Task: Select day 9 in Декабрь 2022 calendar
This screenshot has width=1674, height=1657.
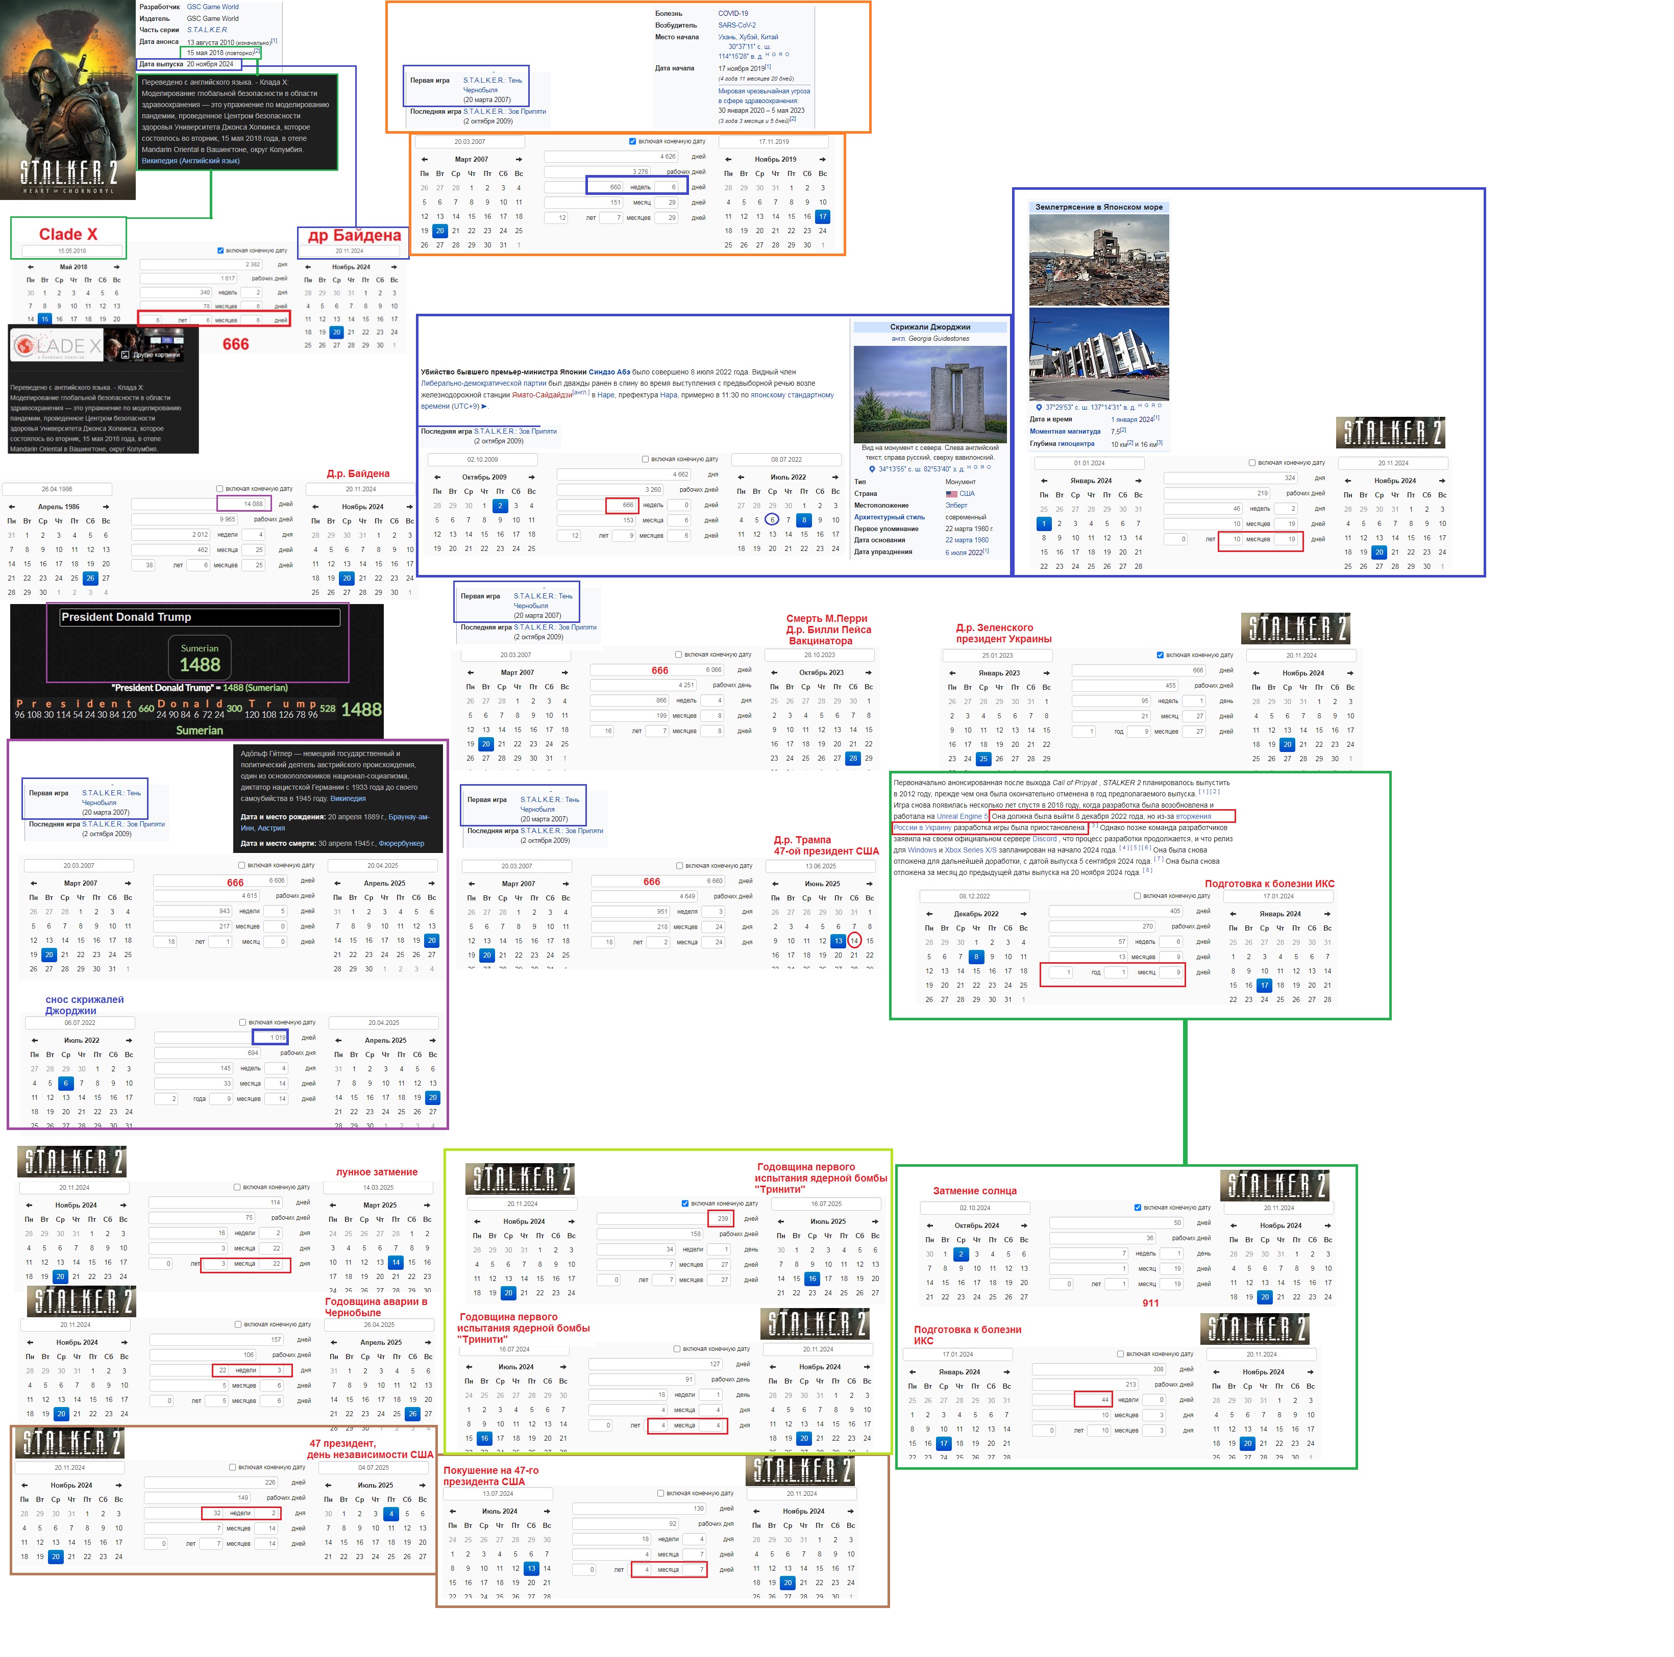Action: point(992,956)
